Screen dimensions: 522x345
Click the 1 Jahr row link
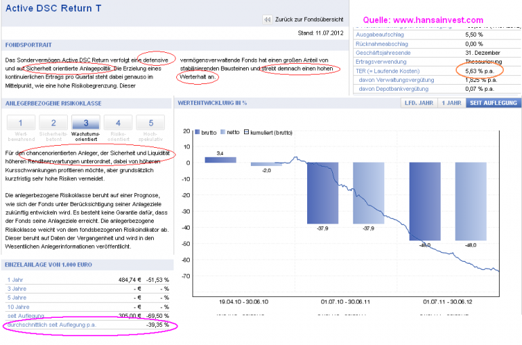point(14,279)
